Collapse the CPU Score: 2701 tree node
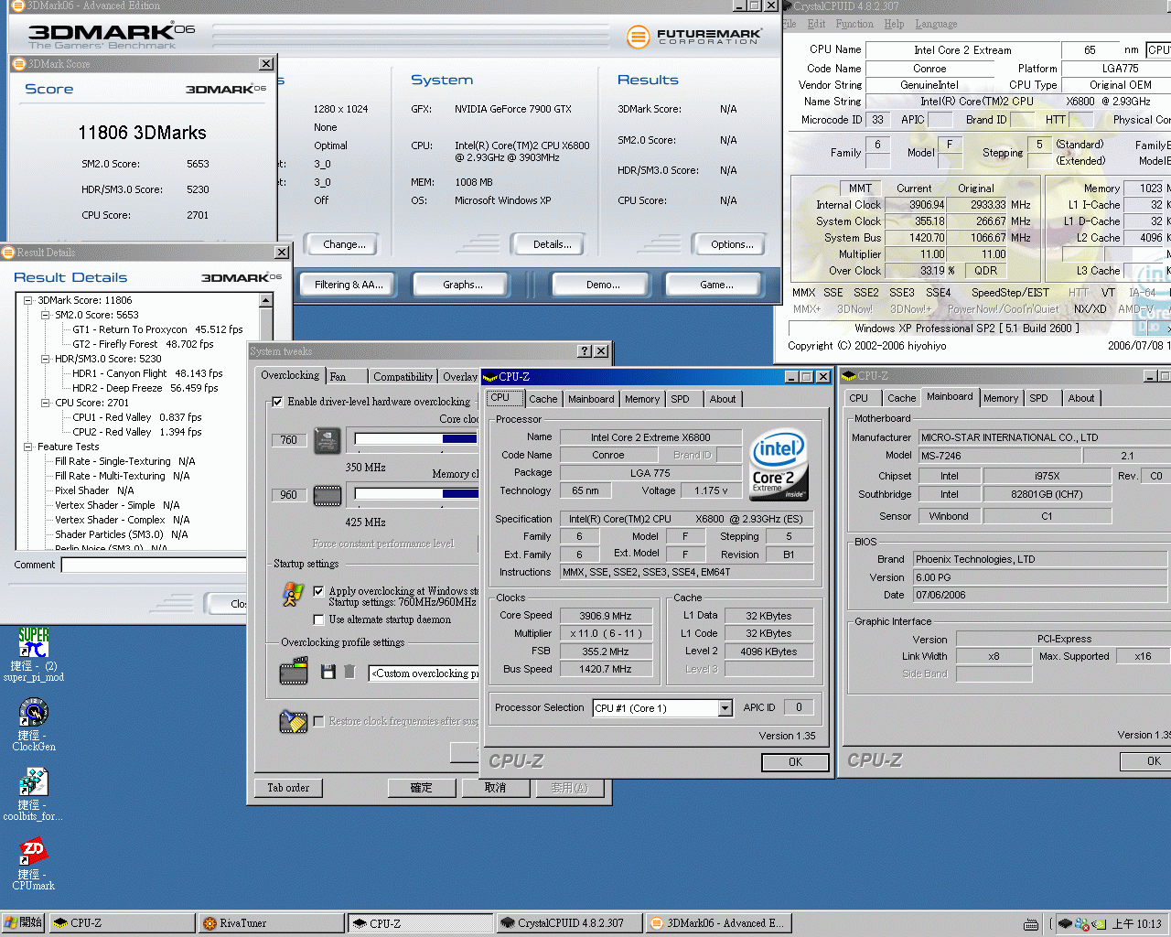 45,403
